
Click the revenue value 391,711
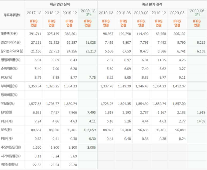click(35, 34)
